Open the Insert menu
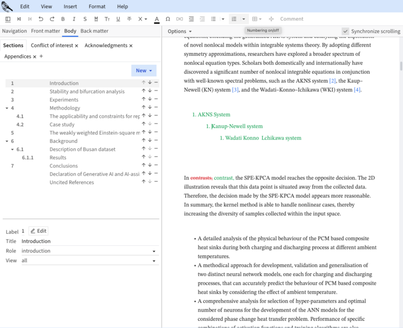Image resolution: width=403 pixels, height=328 pixels. pyautogui.click(x=70, y=7)
